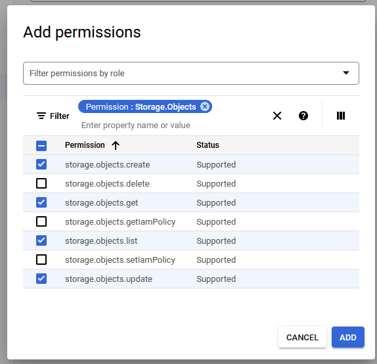377x364 pixels.
Task: Click the ADD button
Action: [347, 337]
